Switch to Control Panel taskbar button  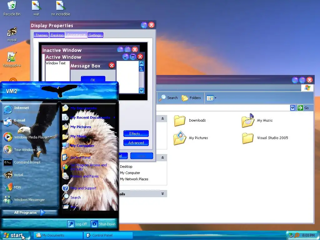[108, 235]
